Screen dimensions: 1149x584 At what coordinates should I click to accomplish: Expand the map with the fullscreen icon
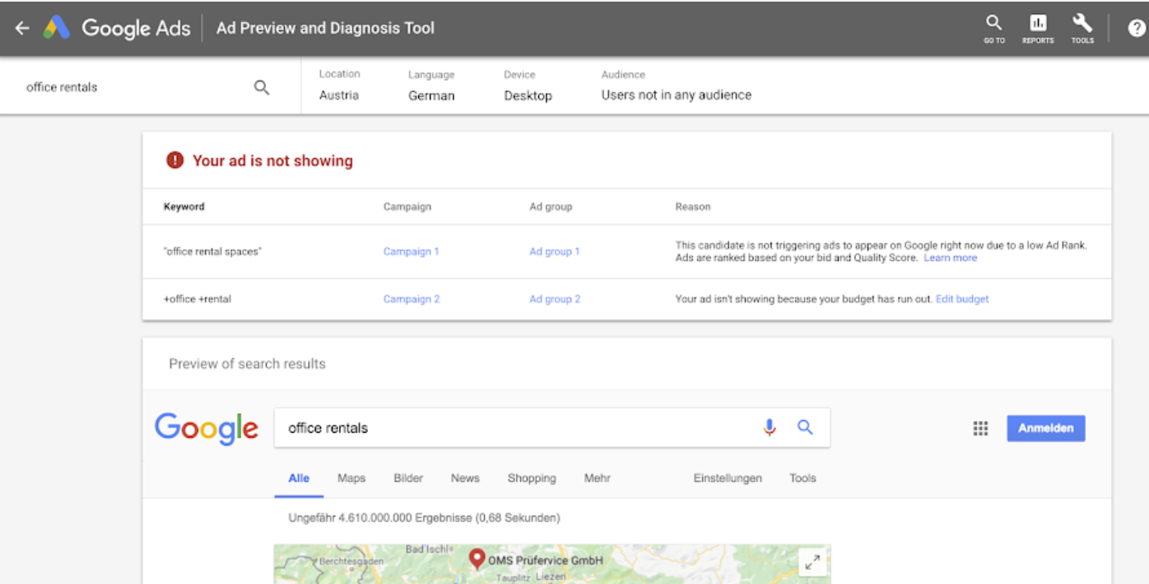[812, 563]
